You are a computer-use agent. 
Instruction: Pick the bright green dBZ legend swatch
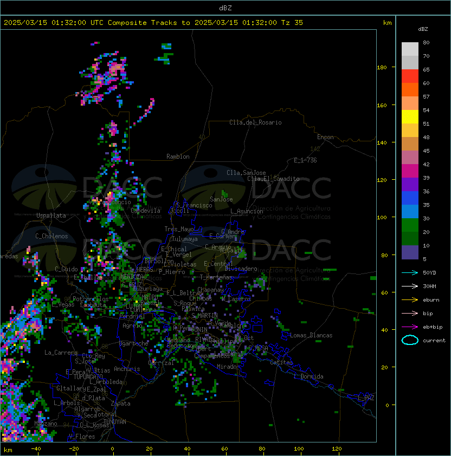tap(410, 224)
